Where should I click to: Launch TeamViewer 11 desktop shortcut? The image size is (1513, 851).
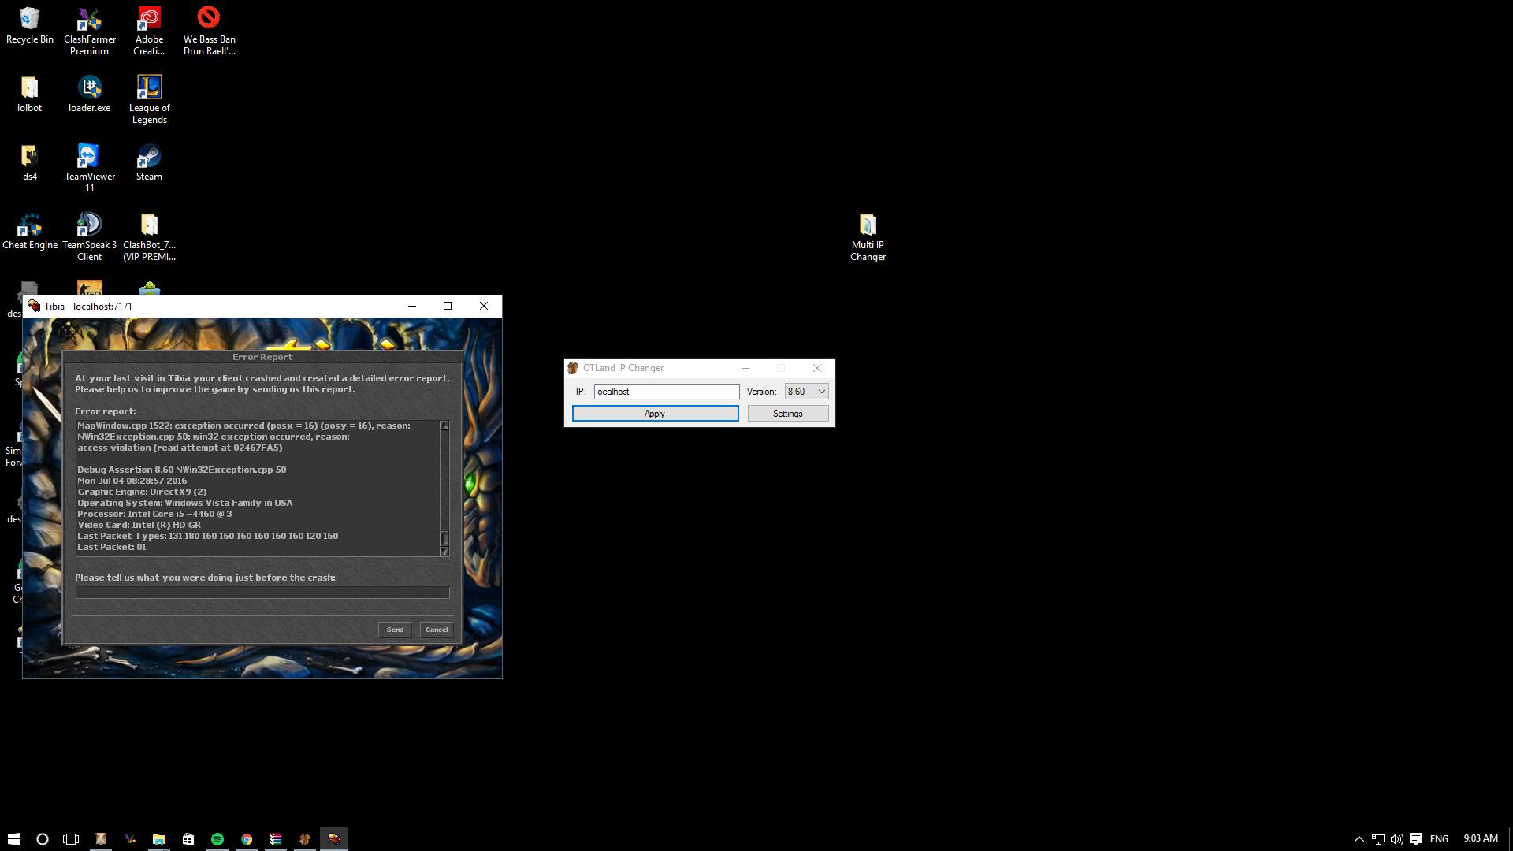(x=89, y=169)
